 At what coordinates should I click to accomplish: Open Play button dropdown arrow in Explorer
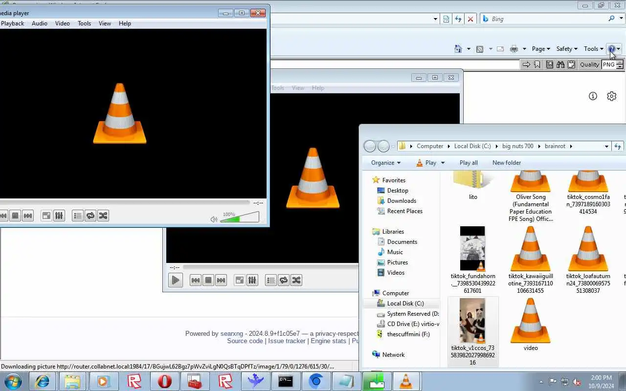coord(443,163)
